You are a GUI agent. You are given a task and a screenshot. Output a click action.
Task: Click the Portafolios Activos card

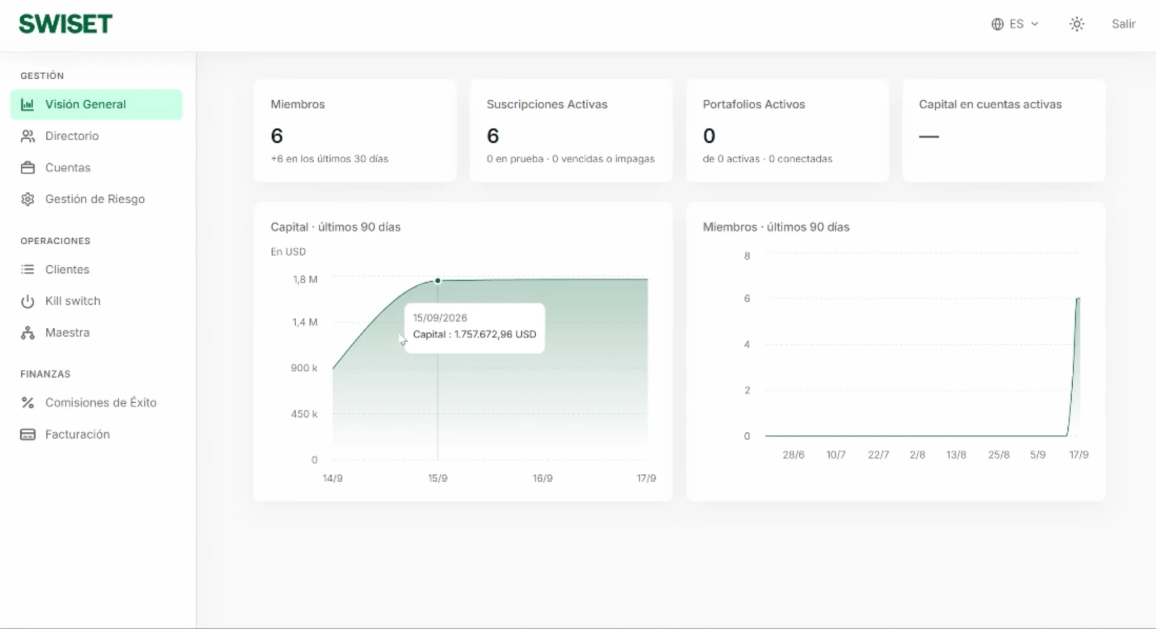coord(788,130)
